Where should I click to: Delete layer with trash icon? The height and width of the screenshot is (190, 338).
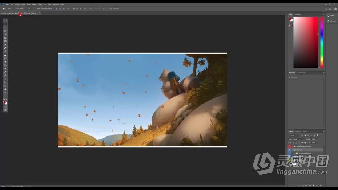[321, 186]
